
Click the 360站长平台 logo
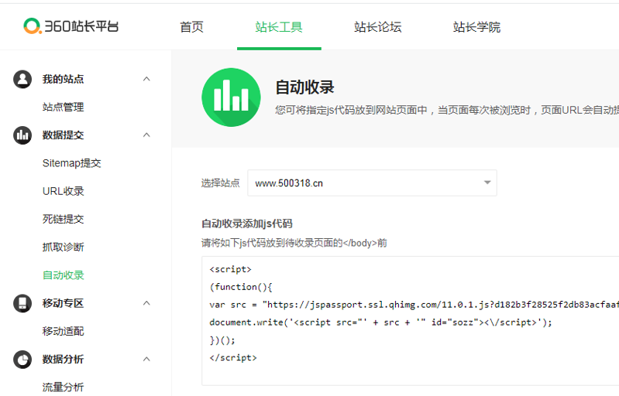[71, 26]
